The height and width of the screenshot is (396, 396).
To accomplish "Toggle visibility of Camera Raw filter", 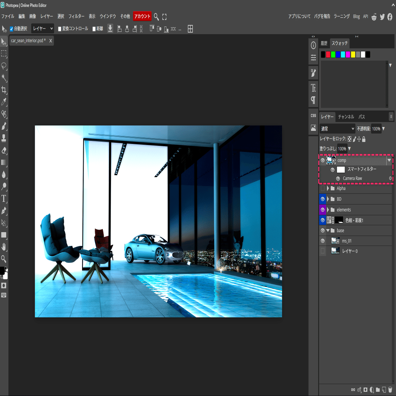I will pyautogui.click(x=338, y=178).
